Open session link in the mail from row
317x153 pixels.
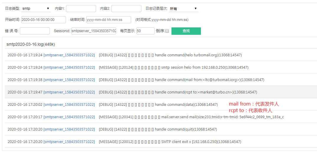click(69, 80)
